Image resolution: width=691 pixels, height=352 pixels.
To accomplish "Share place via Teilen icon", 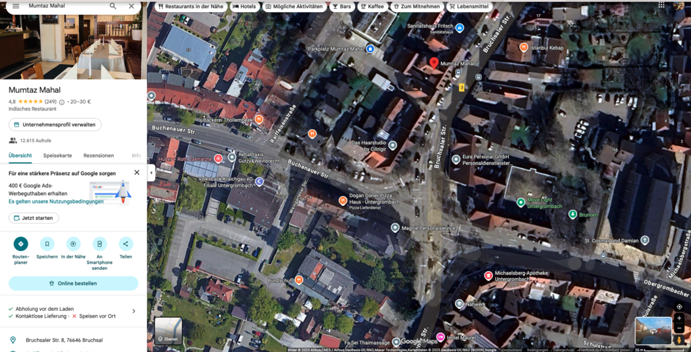I will point(126,244).
